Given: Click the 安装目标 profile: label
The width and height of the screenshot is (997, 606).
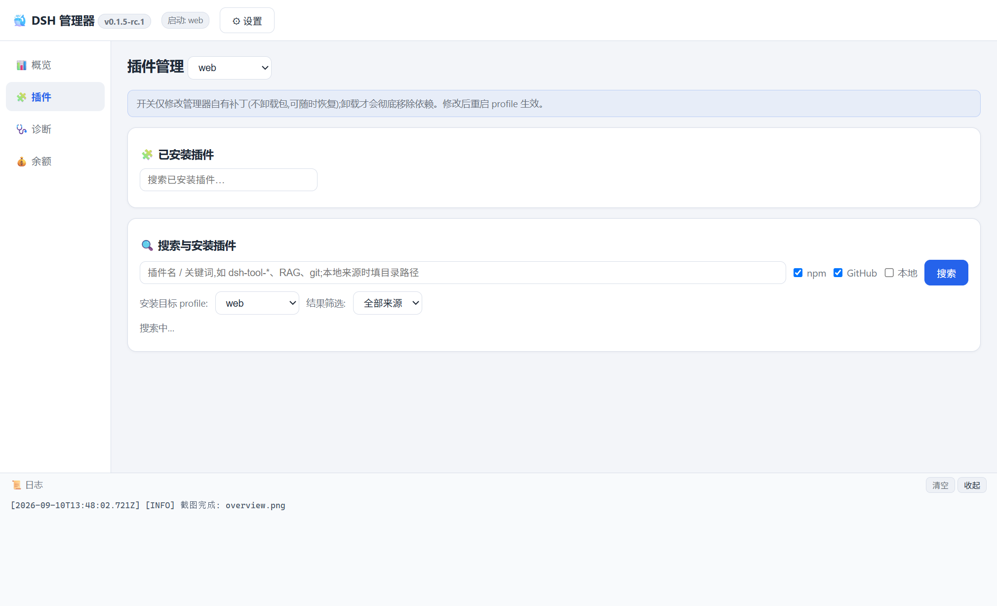Looking at the screenshot, I should (x=174, y=303).
